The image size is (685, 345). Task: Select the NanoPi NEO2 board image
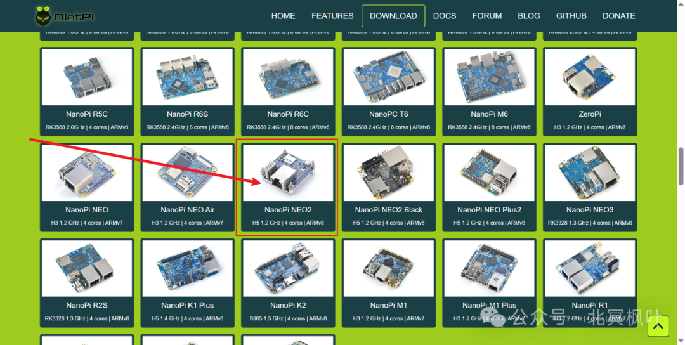(288, 173)
